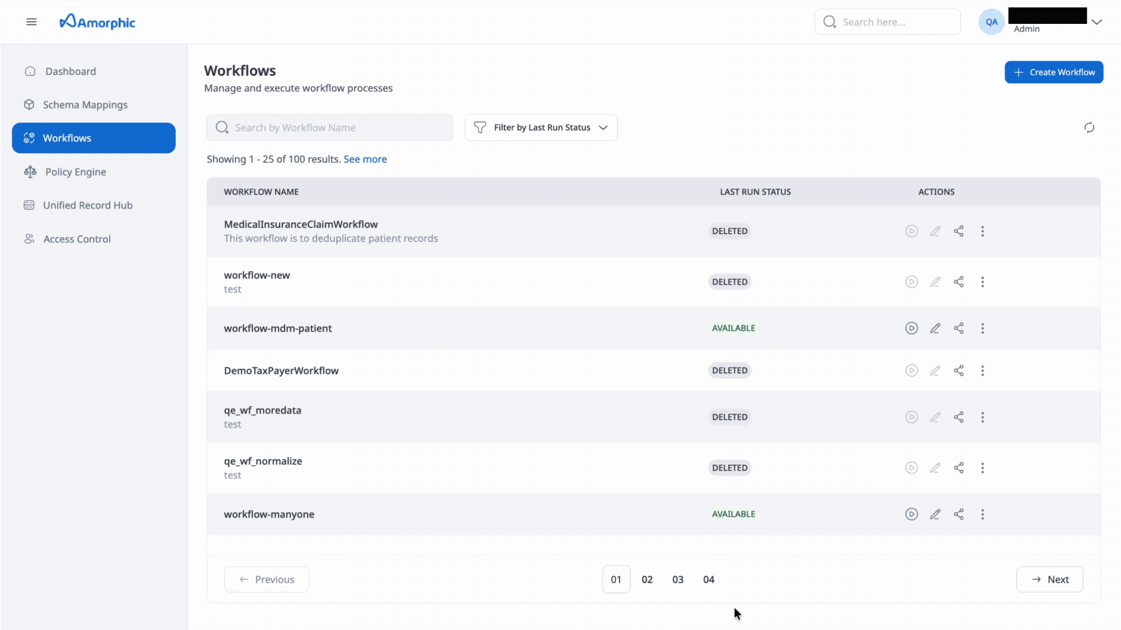
Task: Open the global search field
Action: (x=887, y=22)
